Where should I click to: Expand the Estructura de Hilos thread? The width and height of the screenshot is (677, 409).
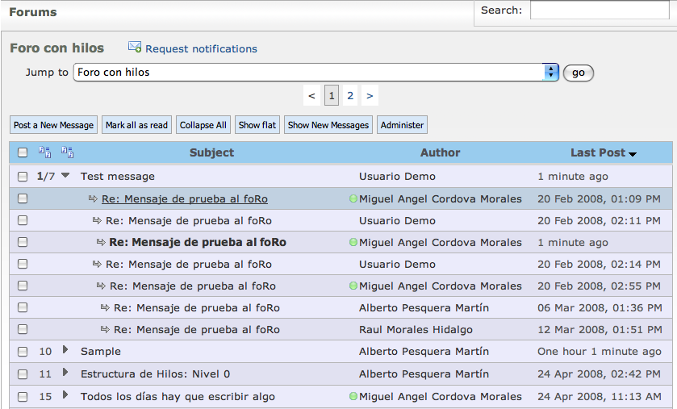65,373
